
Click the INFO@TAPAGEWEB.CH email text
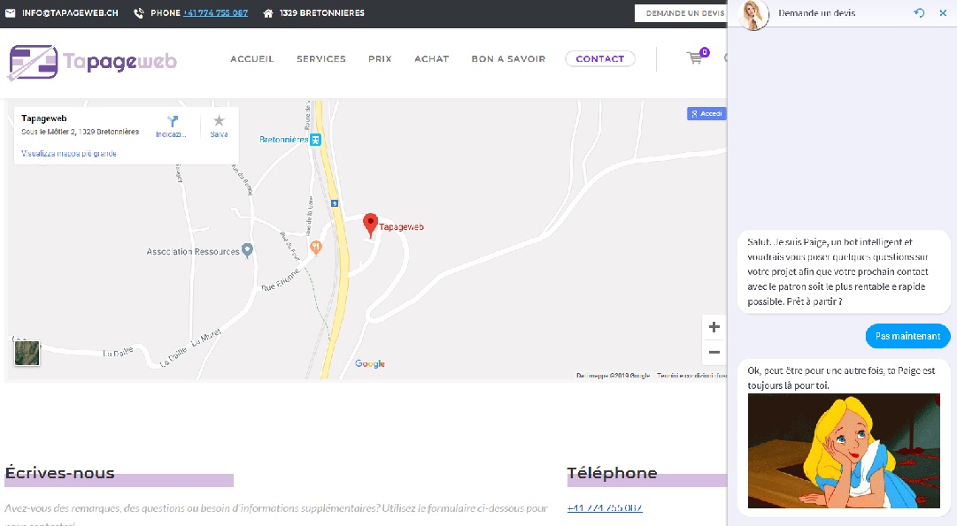(70, 12)
